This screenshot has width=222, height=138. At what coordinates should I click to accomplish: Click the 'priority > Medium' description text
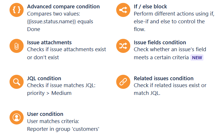49,93
